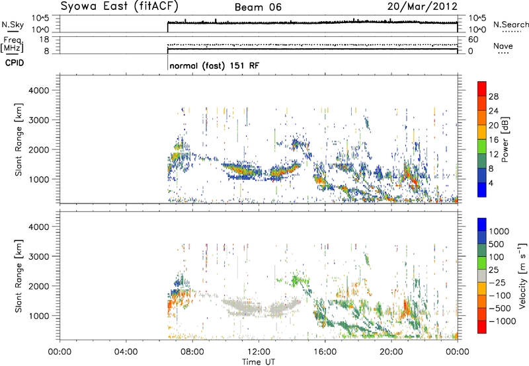The height and width of the screenshot is (366, 529).
Task: Click the gray segment of the Velocity color bar
Action: click(x=482, y=275)
